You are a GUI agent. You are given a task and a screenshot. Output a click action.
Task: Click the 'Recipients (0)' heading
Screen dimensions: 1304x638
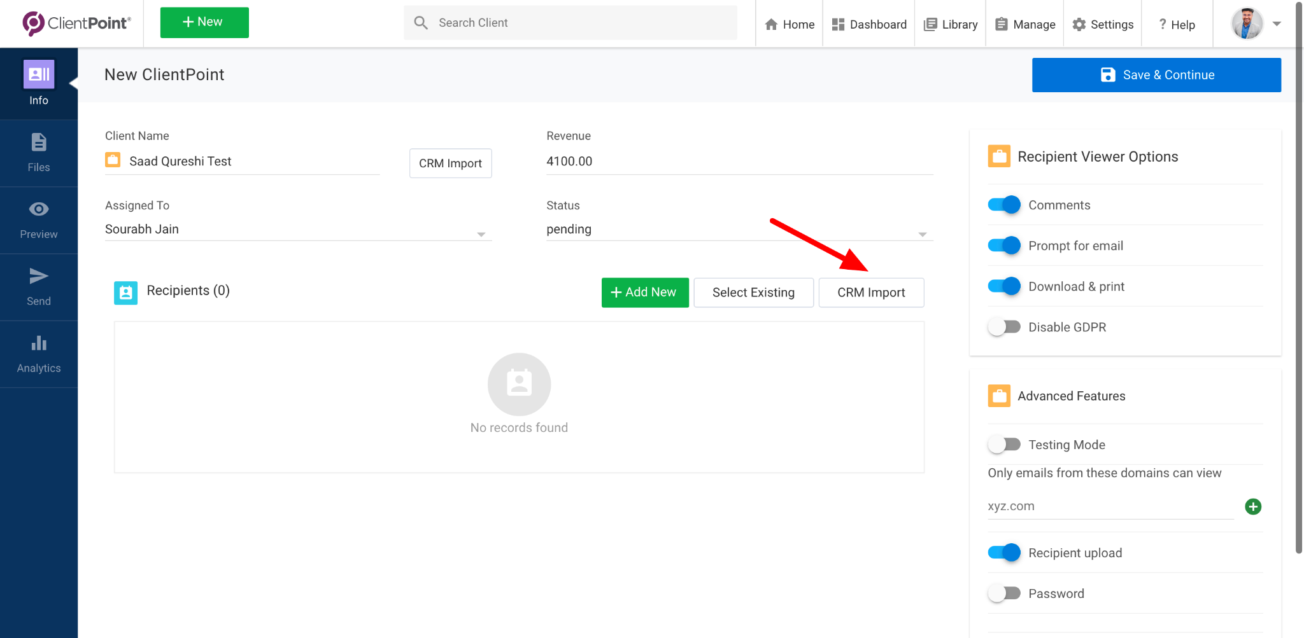click(188, 291)
